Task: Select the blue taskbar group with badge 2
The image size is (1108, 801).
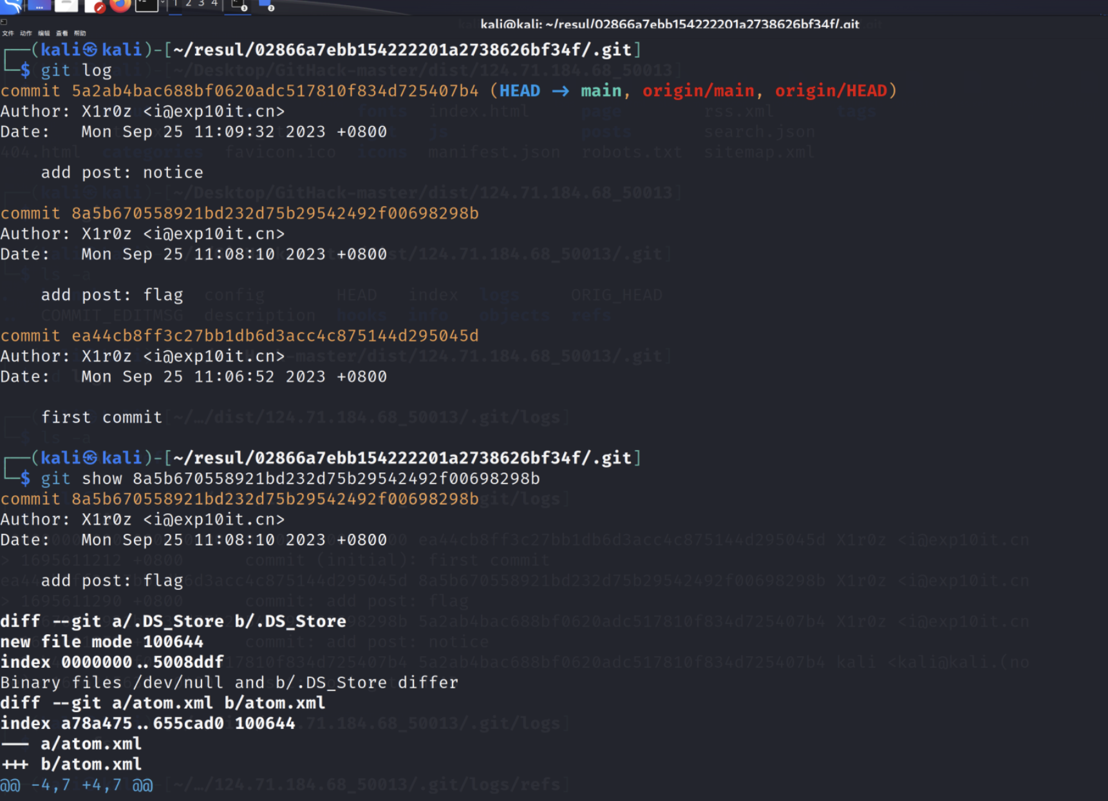Action: pyautogui.click(x=267, y=6)
